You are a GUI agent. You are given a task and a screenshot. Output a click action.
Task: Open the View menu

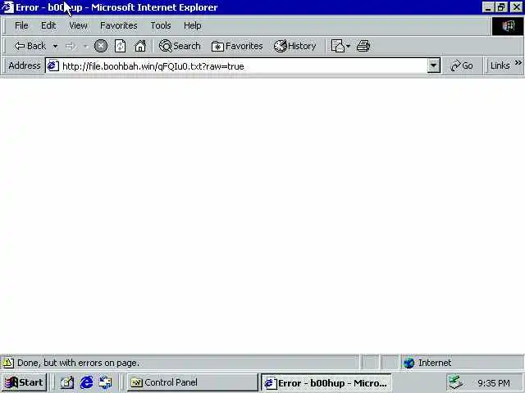pyautogui.click(x=79, y=25)
